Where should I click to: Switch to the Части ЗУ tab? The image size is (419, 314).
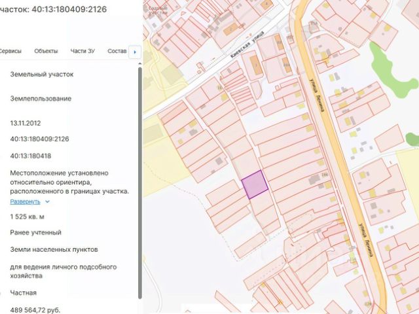pos(82,51)
